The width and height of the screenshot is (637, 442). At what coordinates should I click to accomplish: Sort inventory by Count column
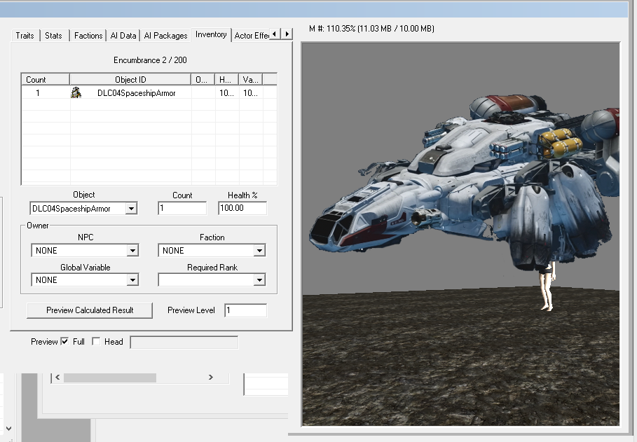coord(46,80)
